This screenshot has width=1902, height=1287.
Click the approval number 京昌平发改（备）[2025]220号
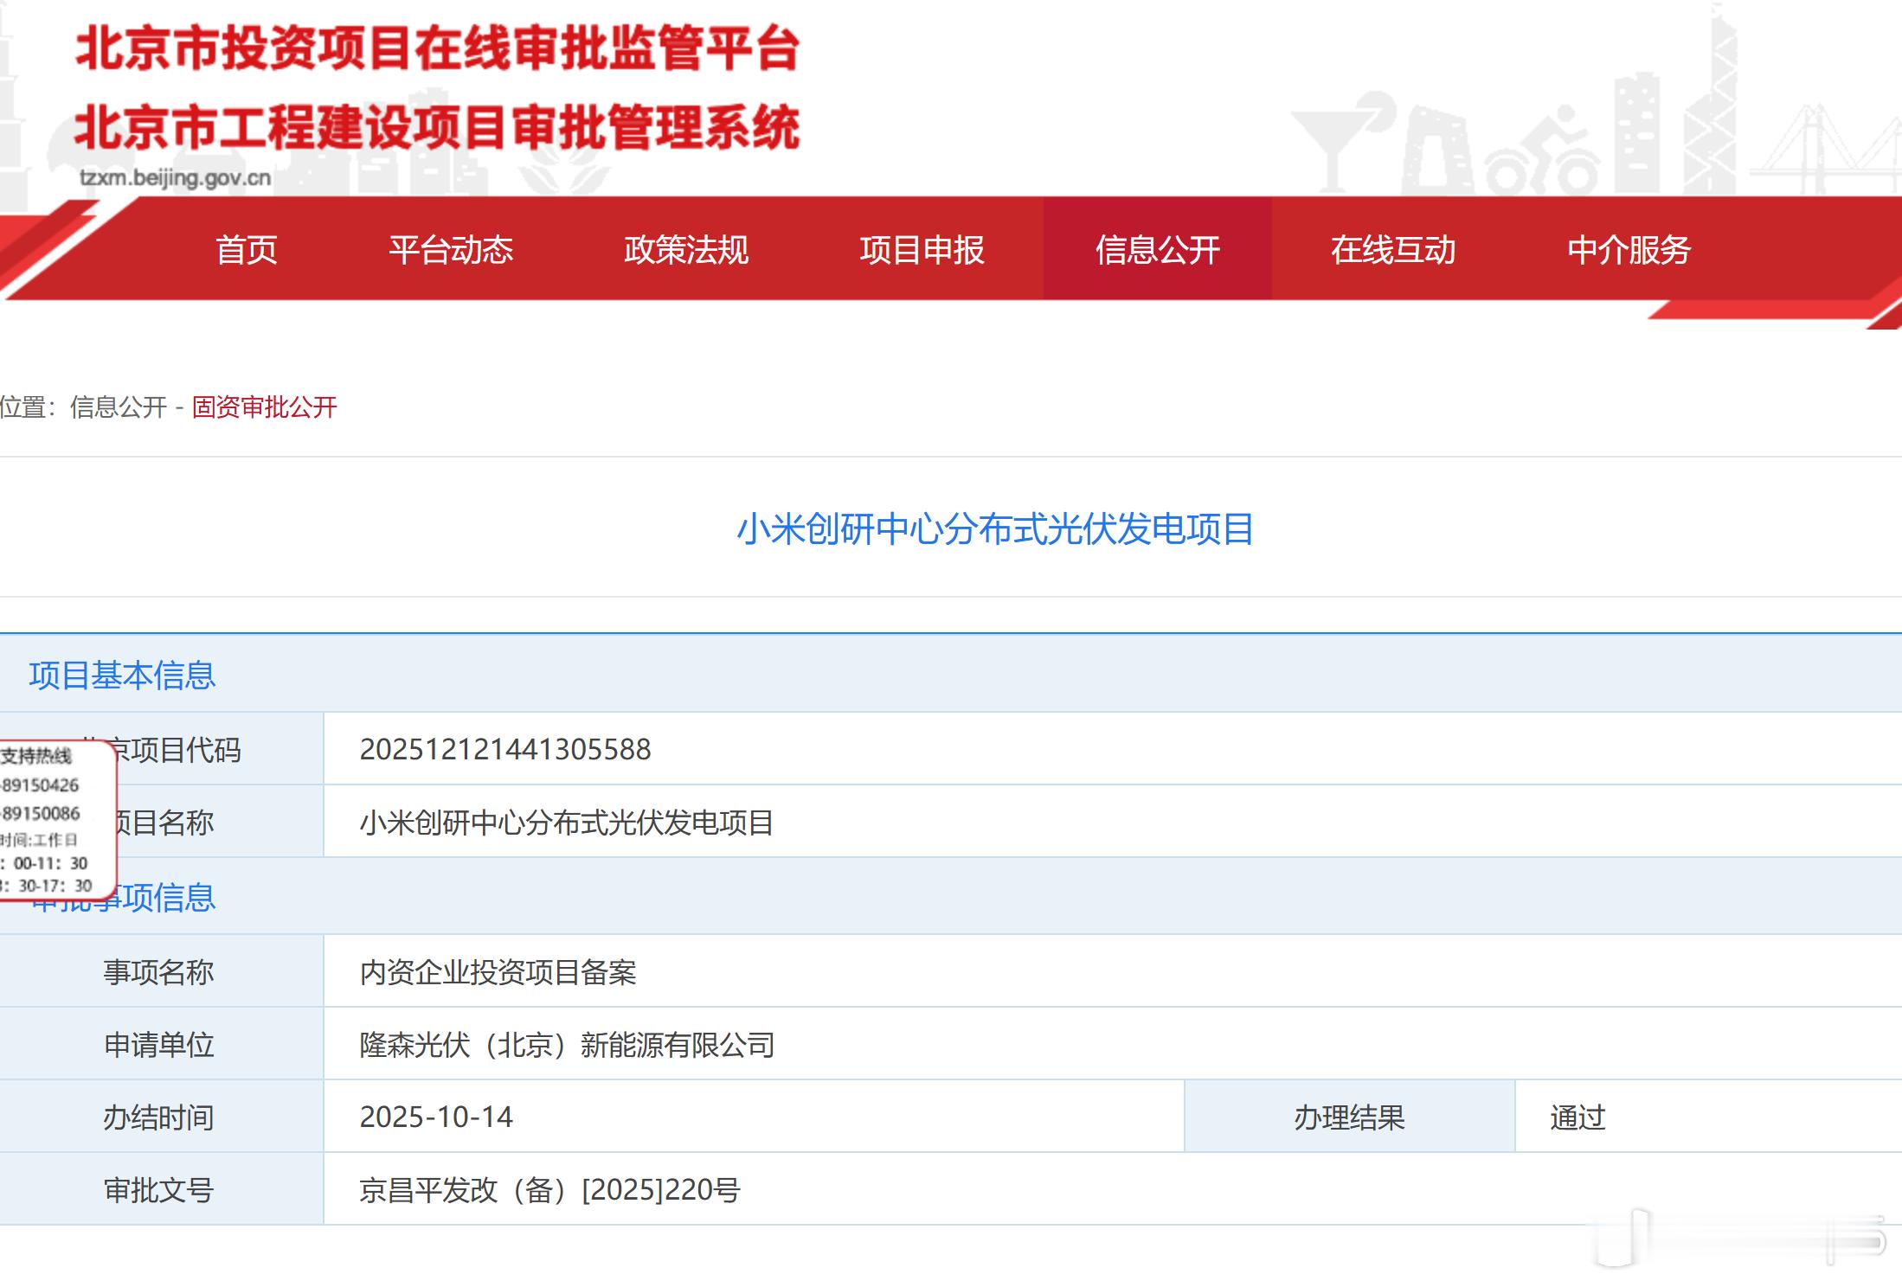(549, 1190)
